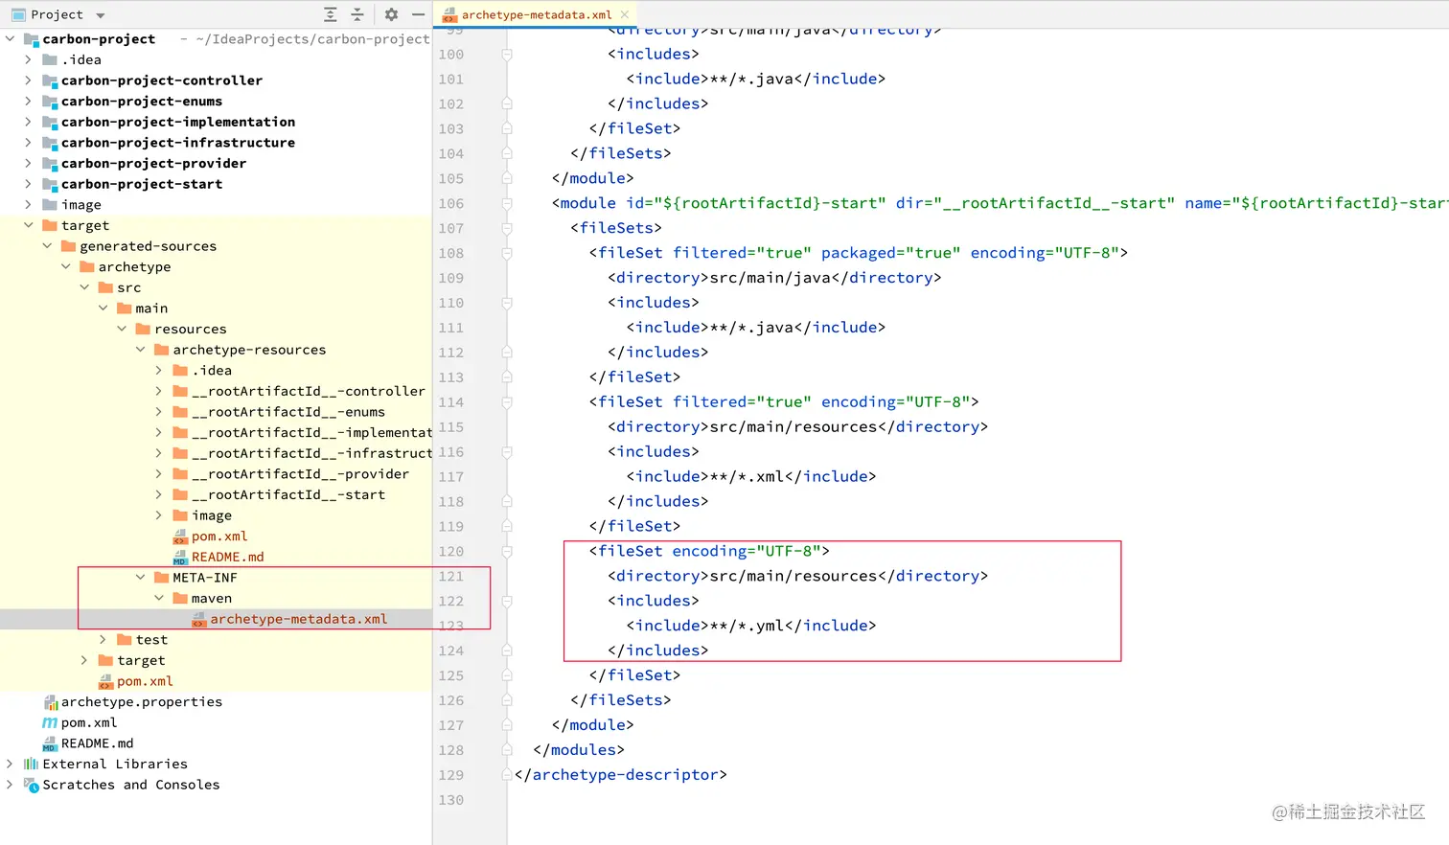The height and width of the screenshot is (845, 1449).
Task: Click the __rootArtifactId__-controller folder icon
Action: [x=180, y=391]
